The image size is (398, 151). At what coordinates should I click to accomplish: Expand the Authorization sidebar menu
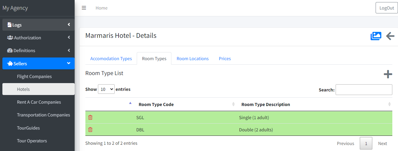tap(38, 38)
